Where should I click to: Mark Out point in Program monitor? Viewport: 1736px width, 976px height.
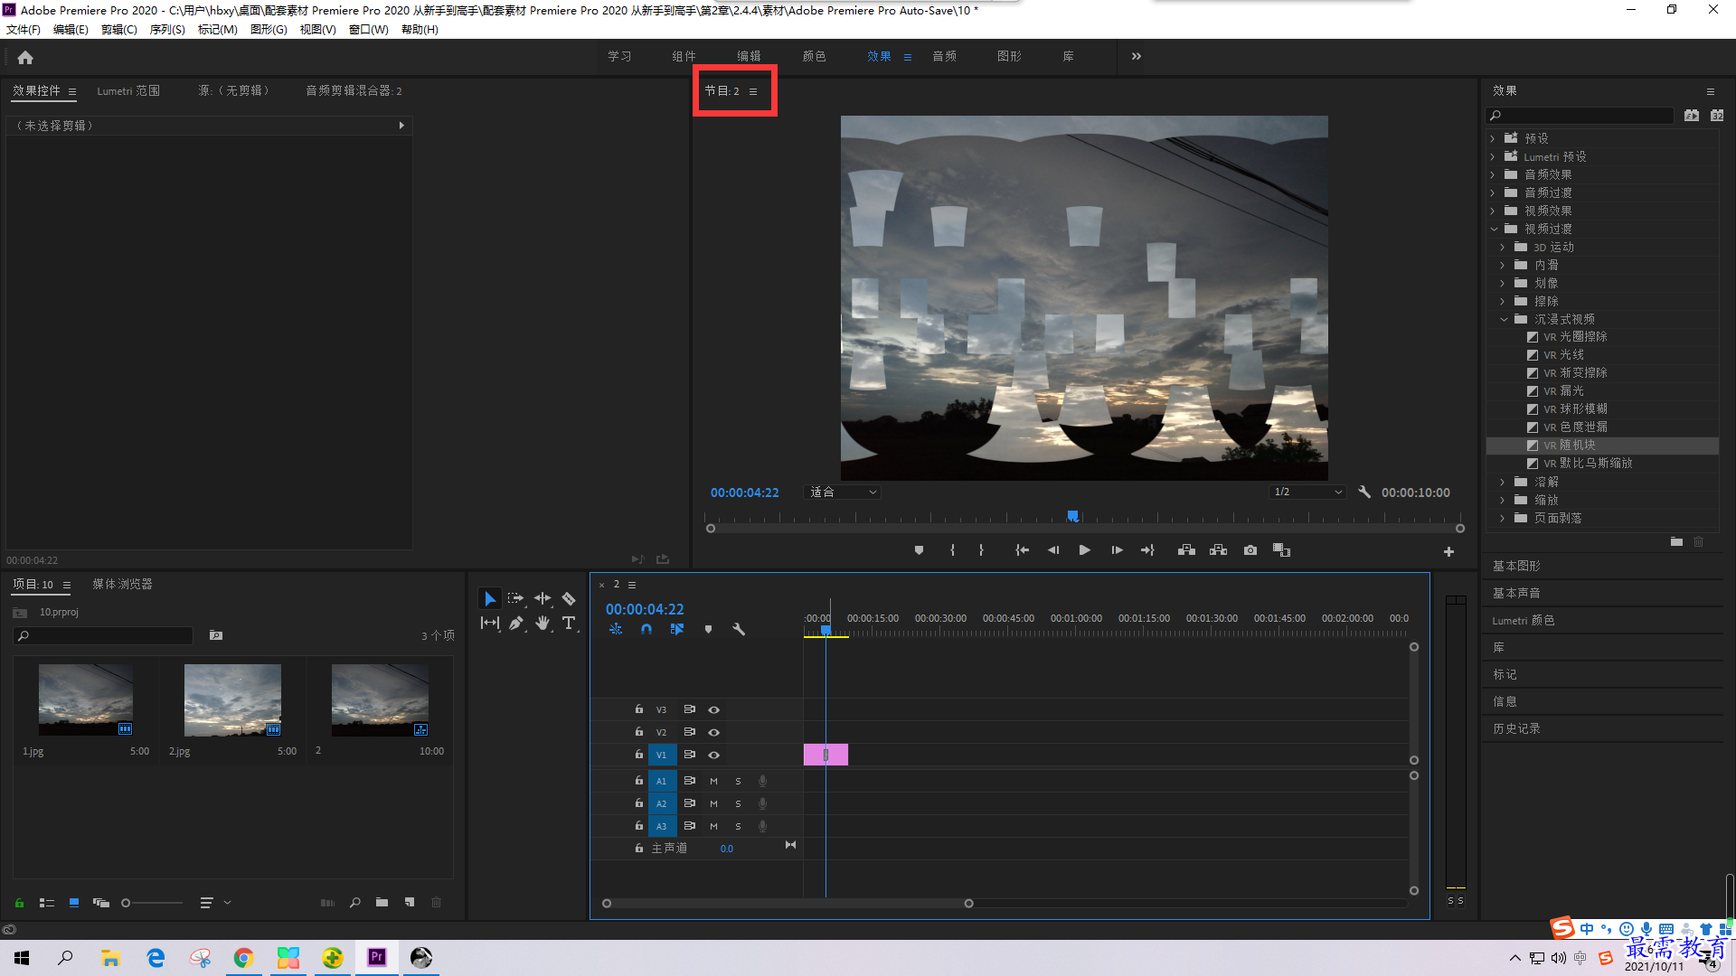point(981,550)
